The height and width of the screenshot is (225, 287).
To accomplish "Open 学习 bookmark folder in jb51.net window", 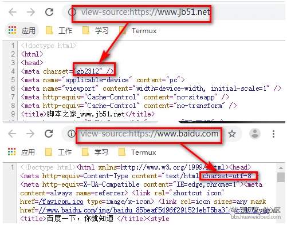I will [x=96, y=30].
